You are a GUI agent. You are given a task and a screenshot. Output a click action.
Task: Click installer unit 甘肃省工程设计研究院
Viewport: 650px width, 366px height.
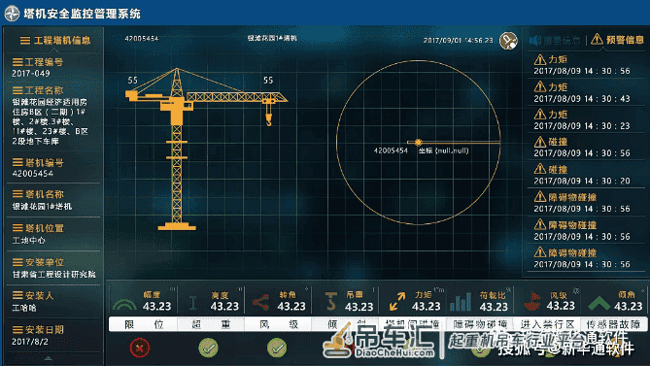pos(53,274)
